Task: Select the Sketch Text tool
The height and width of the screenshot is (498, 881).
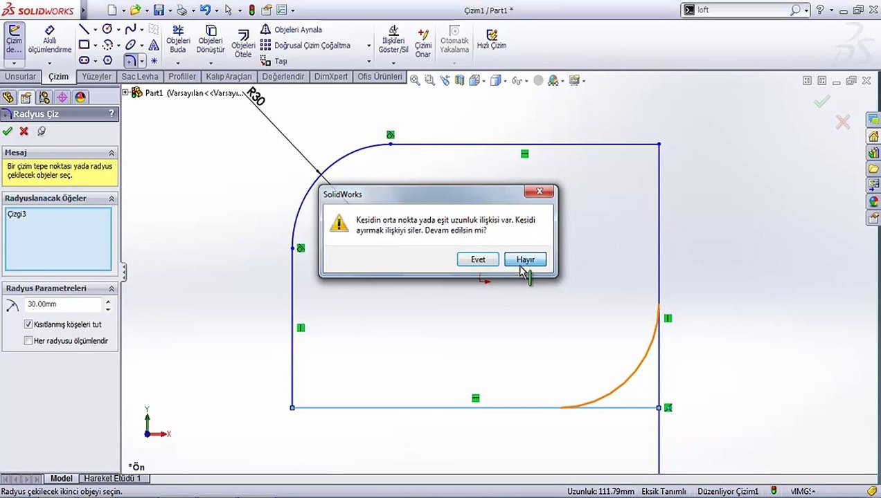Action: click(x=154, y=45)
